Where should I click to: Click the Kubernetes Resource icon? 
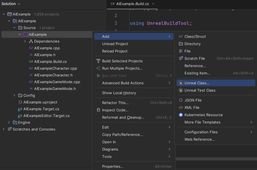click(x=181, y=115)
